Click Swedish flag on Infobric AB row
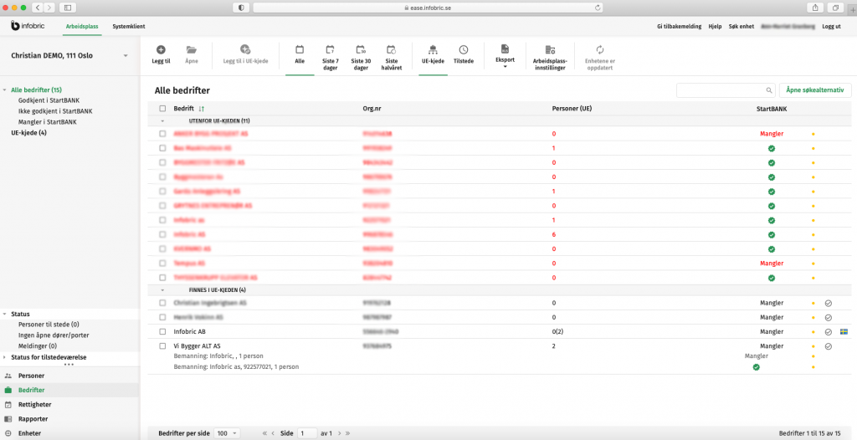 pyautogui.click(x=844, y=332)
